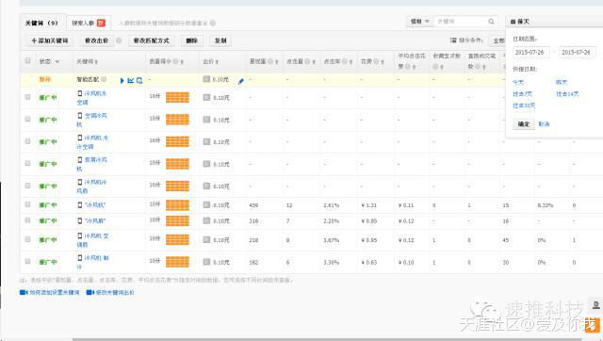Select the checkbox of the row with 318 impressions
Image resolution: width=603 pixels, height=341 pixels.
pyautogui.click(x=27, y=220)
